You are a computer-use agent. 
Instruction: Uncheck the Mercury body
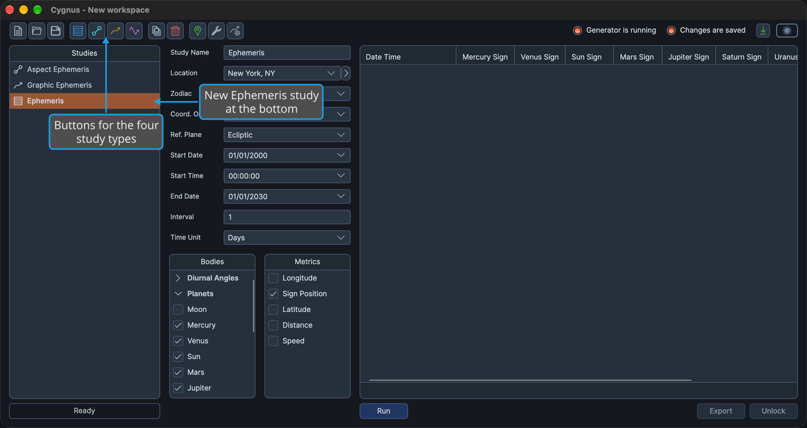tap(178, 325)
